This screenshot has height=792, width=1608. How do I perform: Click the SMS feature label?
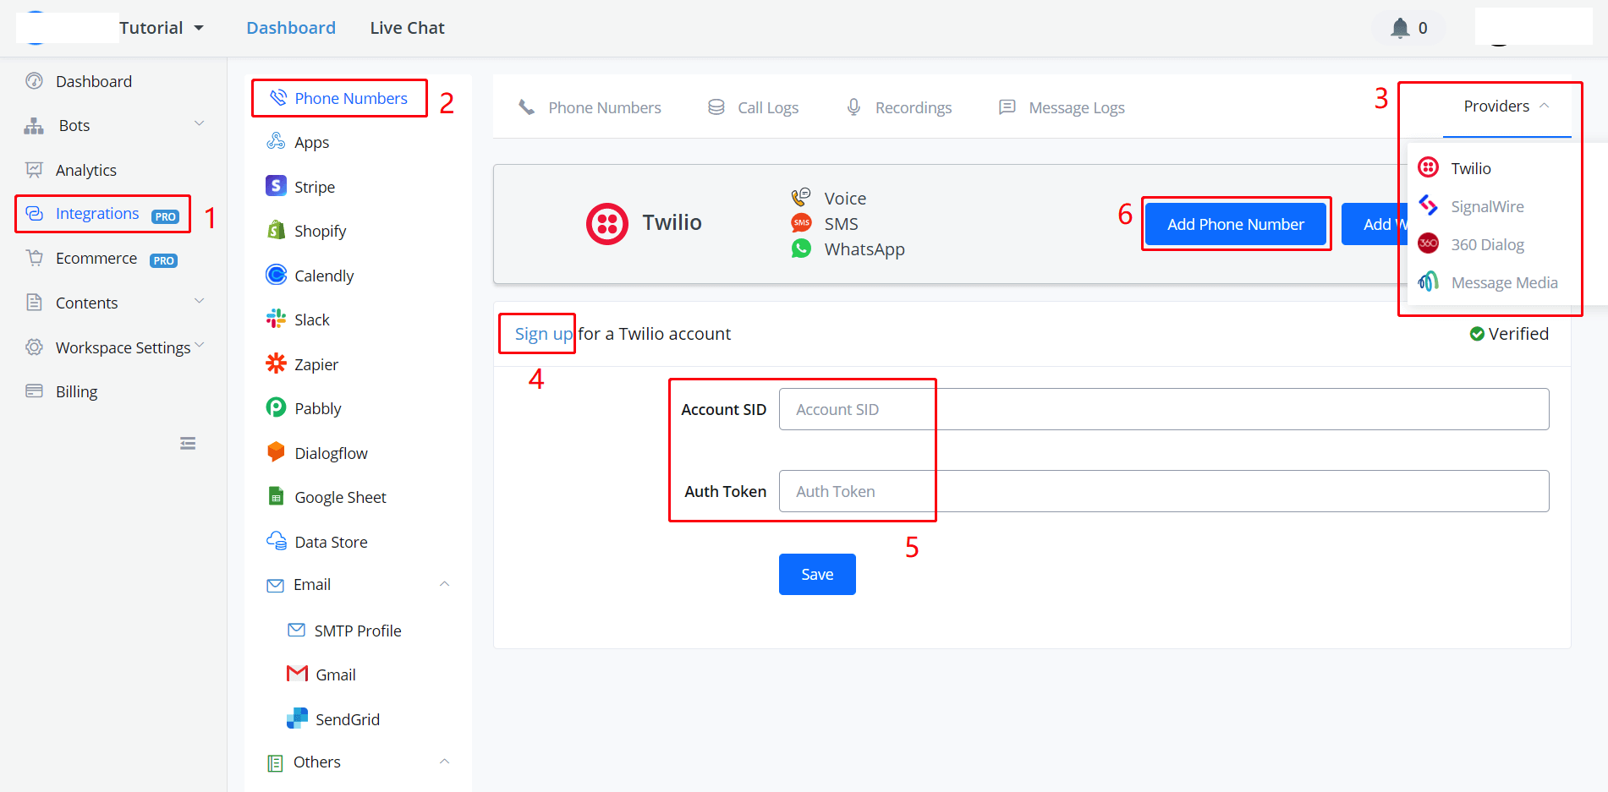coord(841,223)
